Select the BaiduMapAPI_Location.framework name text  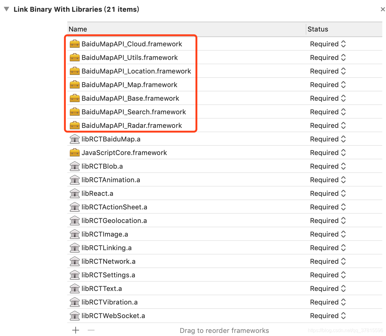[x=136, y=71]
